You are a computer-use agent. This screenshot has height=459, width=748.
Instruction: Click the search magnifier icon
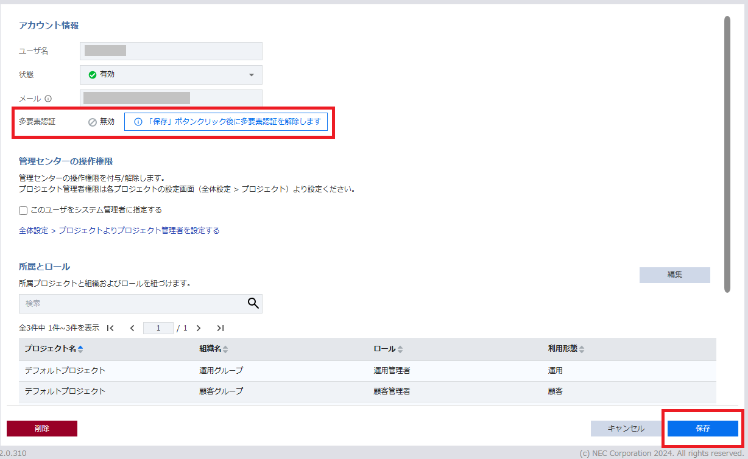(x=253, y=303)
